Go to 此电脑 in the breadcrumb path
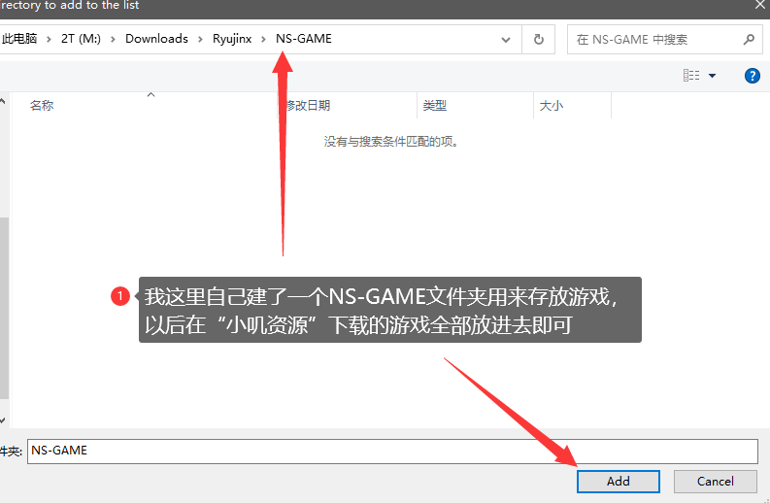770x503 pixels. pos(17,40)
